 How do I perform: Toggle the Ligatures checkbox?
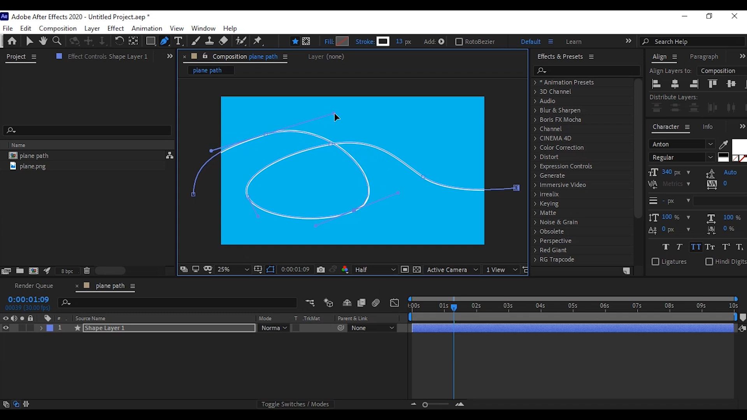656,262
